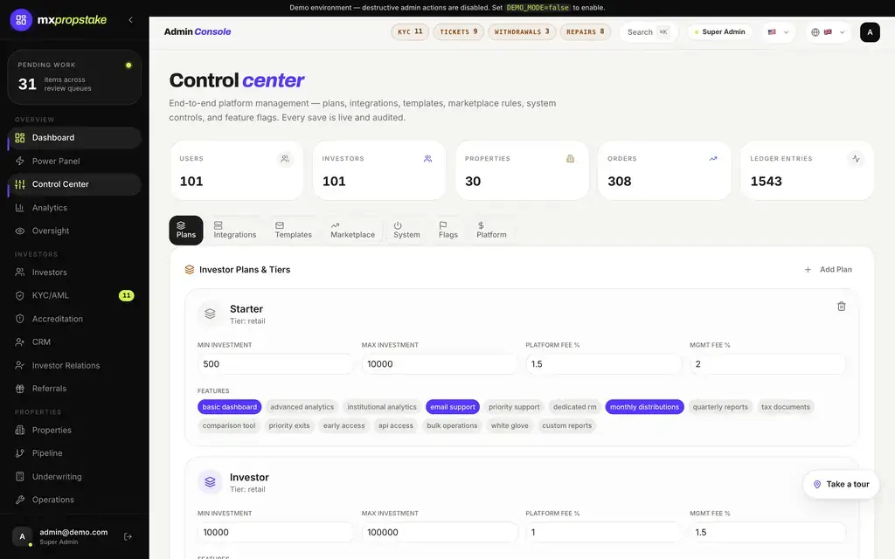Click the Referrals gift icon
The image size is (895, 559).
20,389
